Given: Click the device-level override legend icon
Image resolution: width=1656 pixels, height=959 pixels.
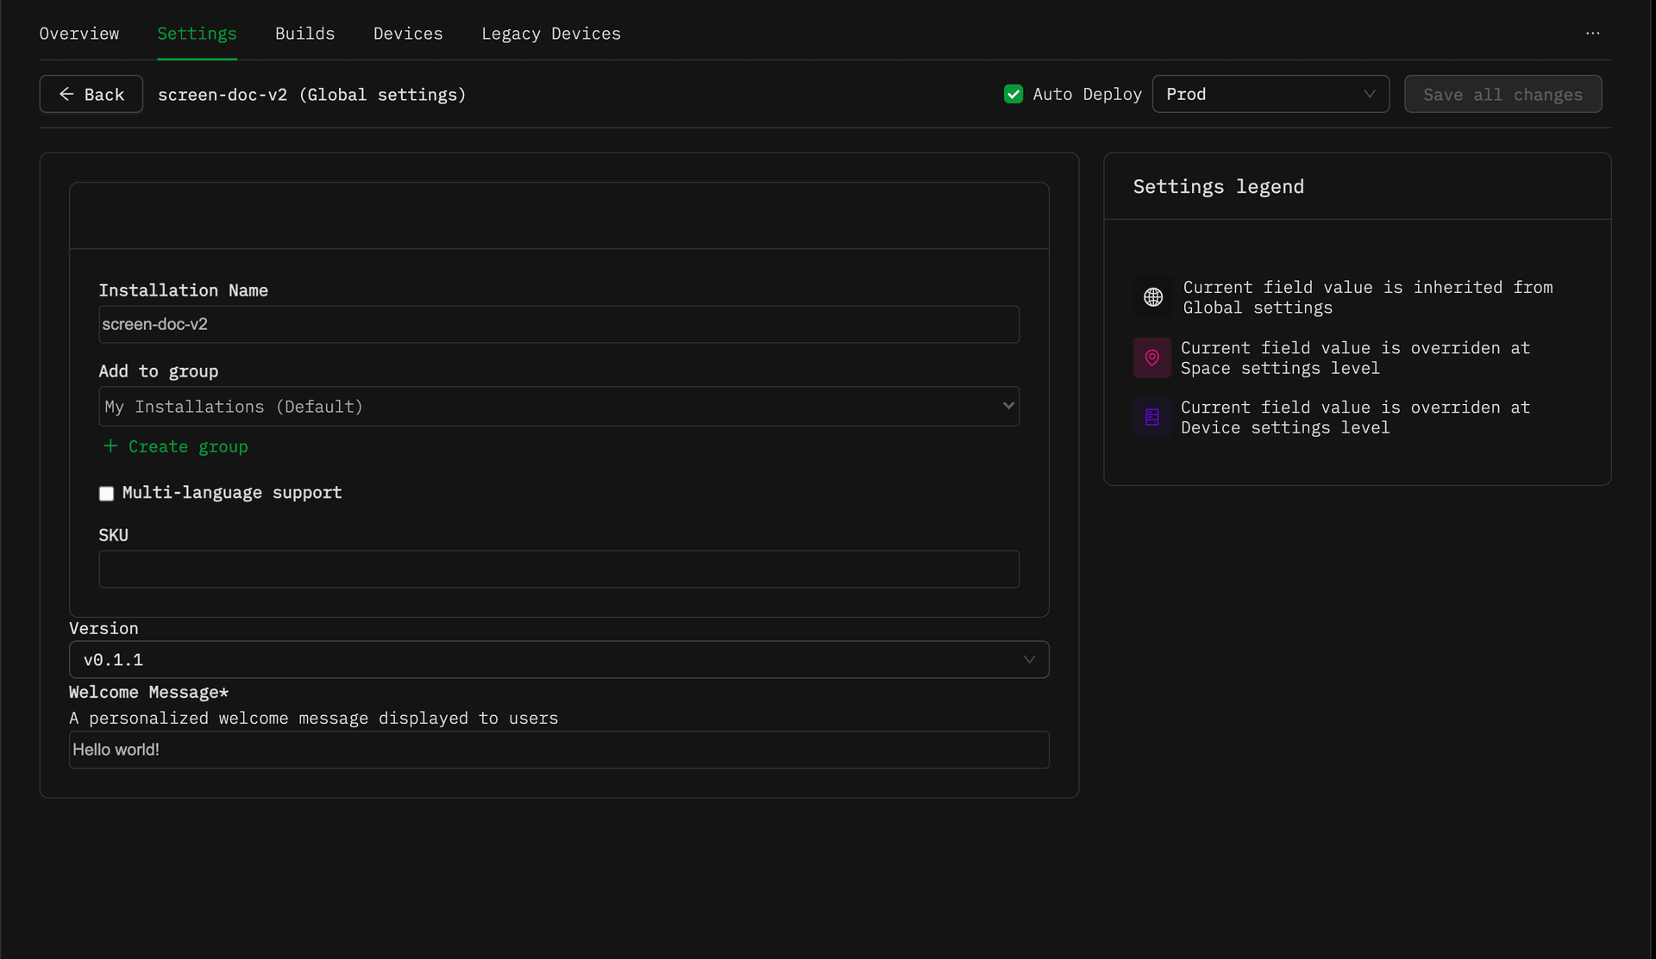Looking at the screenshot, I should (1152, 417).
